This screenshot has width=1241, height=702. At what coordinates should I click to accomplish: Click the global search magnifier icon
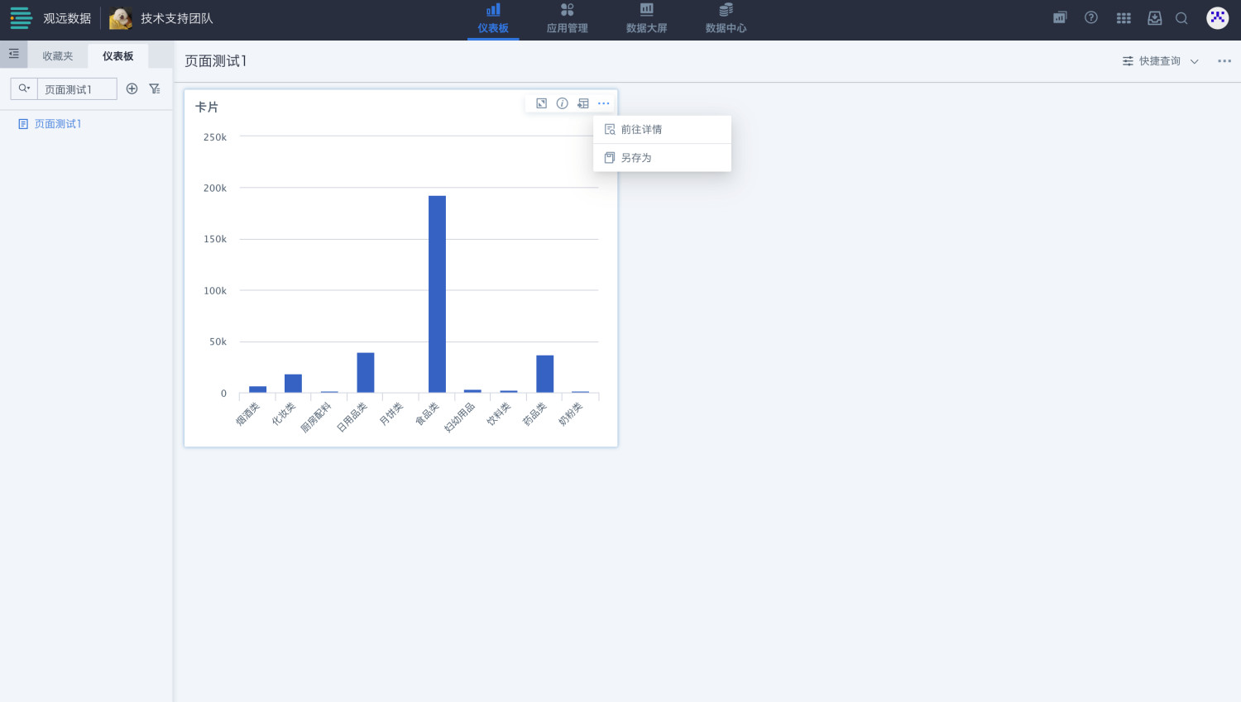[x=1181, y=18]
